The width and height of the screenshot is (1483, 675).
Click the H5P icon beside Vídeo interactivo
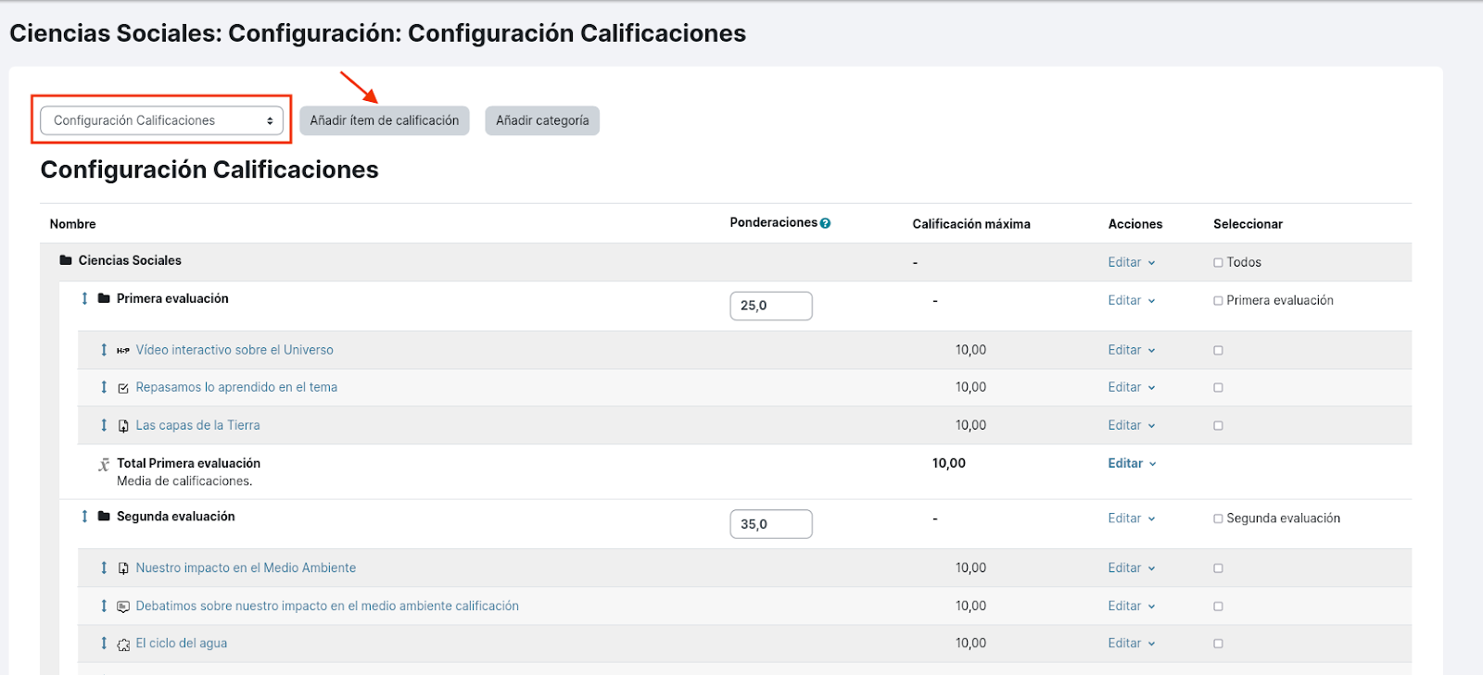pyautogui.click(x=123, y=351)
